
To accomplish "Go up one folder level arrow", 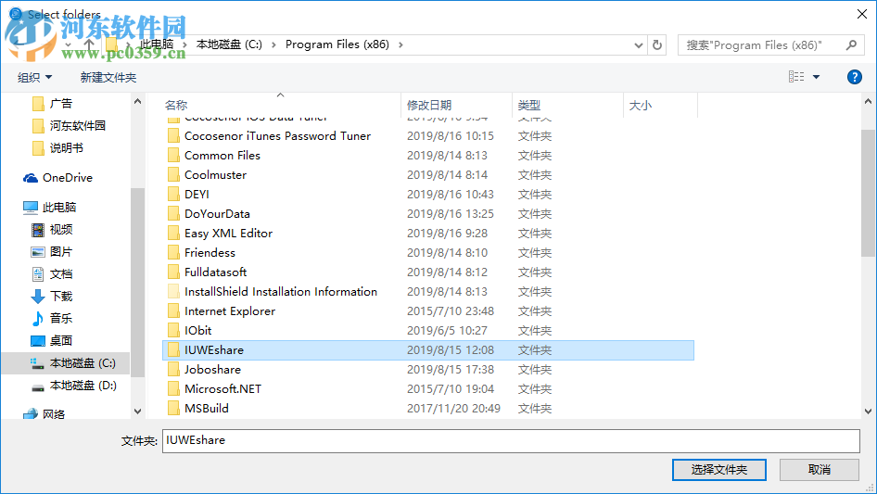I will (x=89, y=44).
